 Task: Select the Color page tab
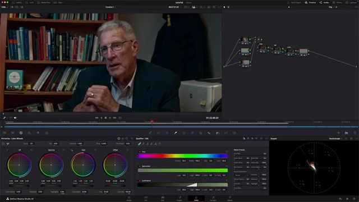[x=196, y=199]
